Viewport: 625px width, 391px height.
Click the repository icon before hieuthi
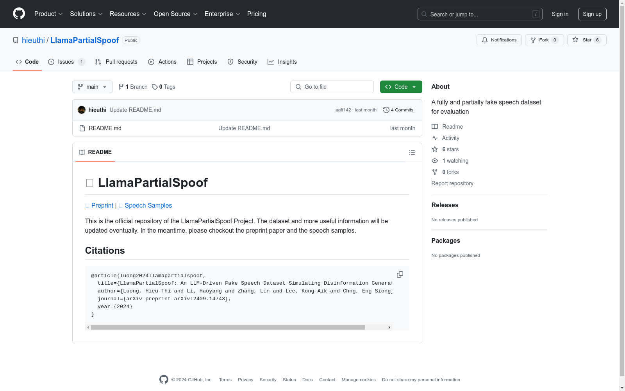click(16, 40)
